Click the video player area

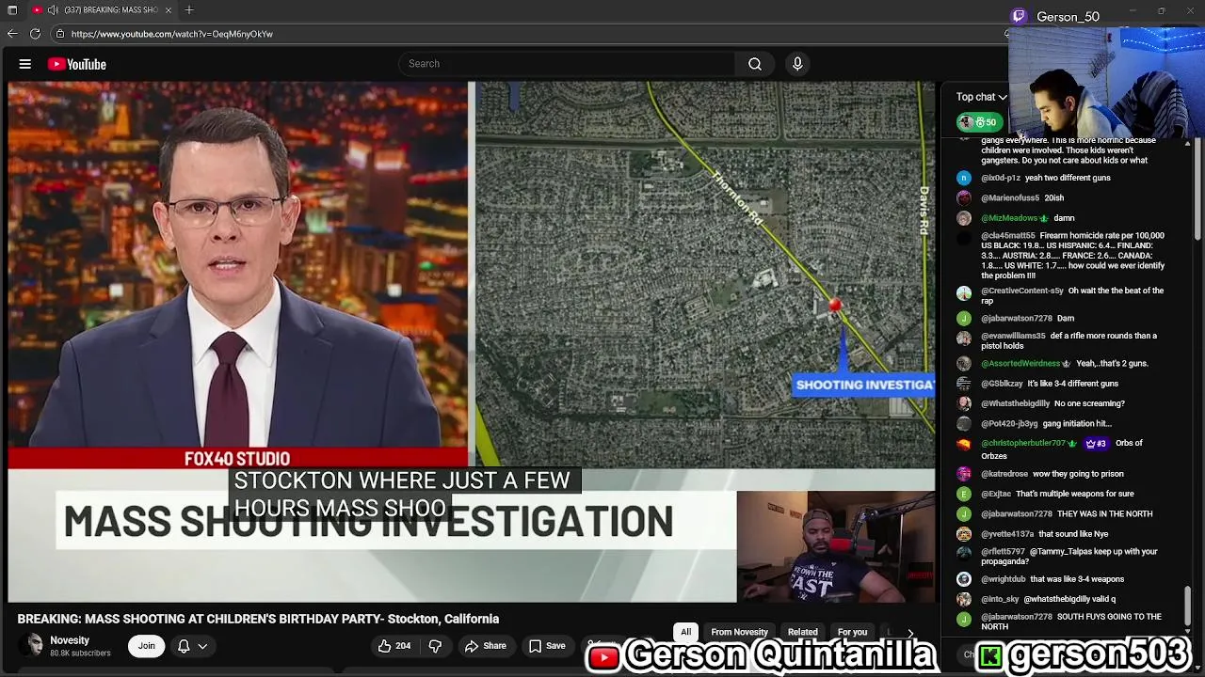click(x=471, y=341)
